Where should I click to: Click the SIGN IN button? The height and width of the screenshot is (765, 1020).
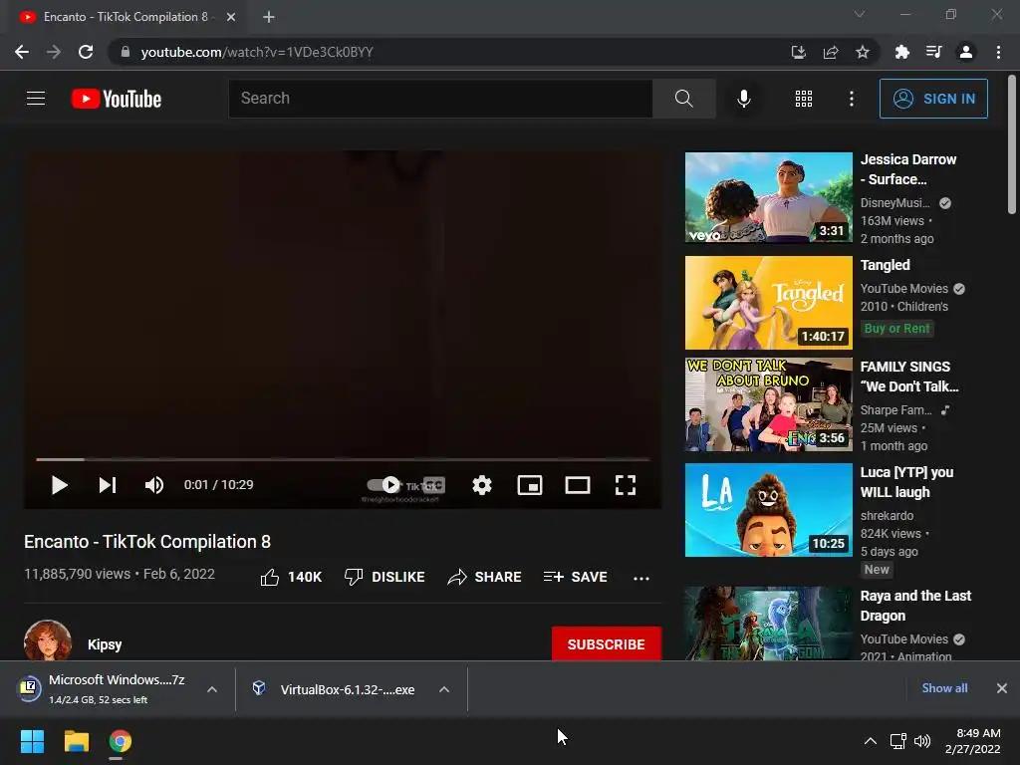[933, 99]
